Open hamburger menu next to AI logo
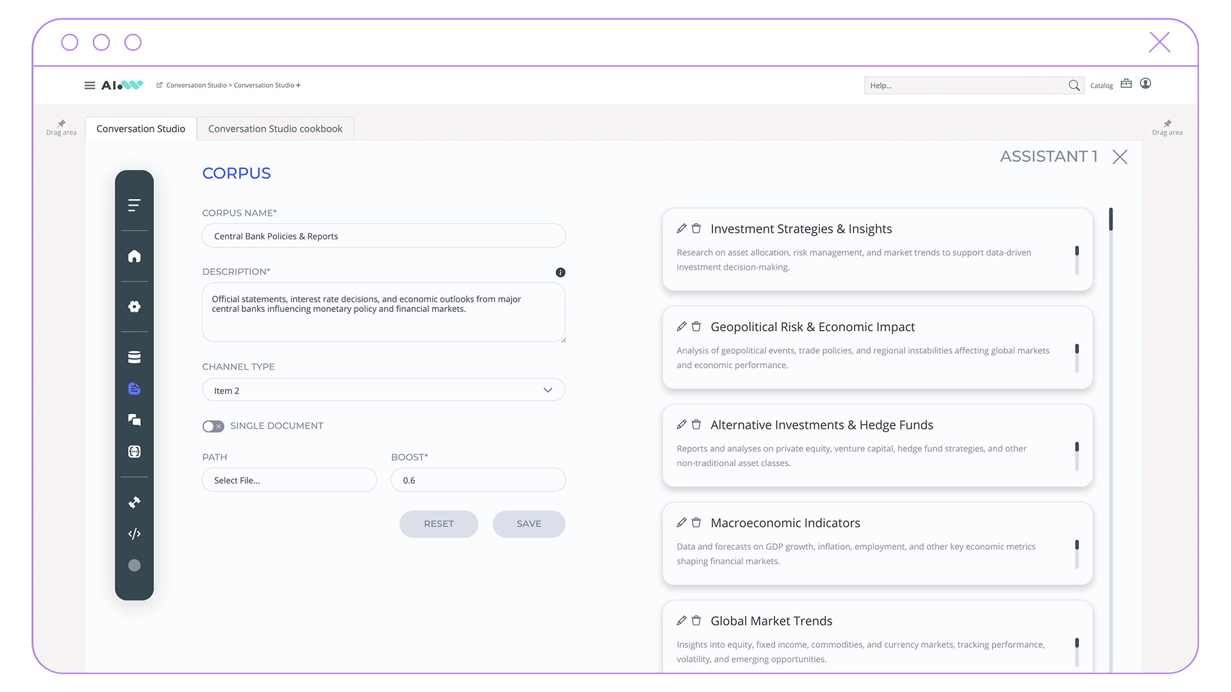 tap(90, 85)
